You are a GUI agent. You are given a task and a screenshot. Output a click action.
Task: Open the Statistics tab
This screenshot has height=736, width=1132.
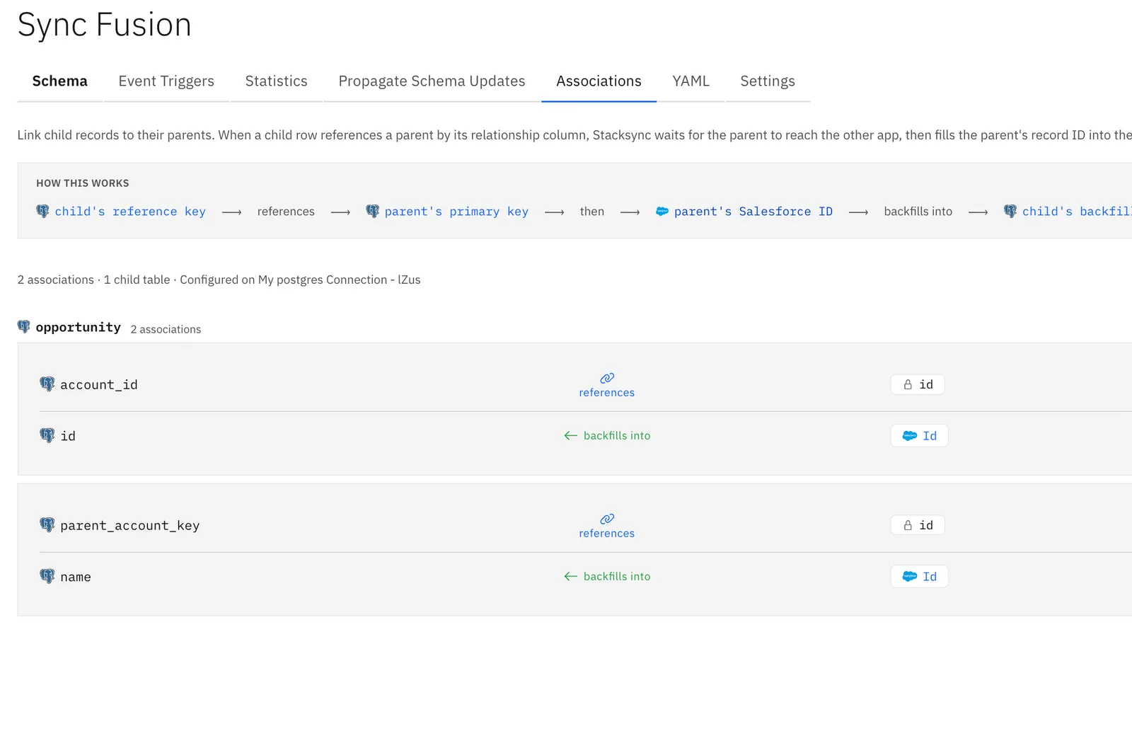pyautogui.click(x=277, y=81)
